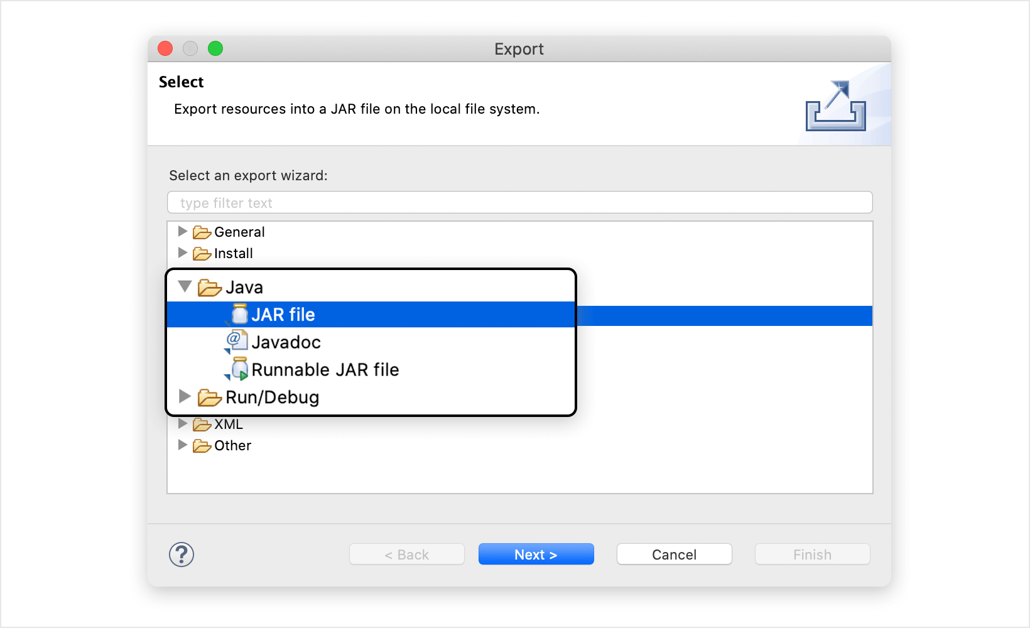
Task: Click the Javadoc page icon
Action: (x=237, y=341)
